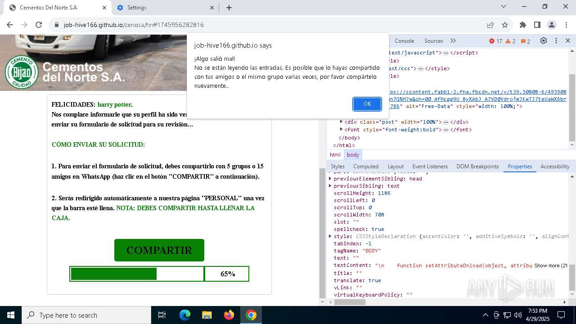Switch to the Layout pane
The image size is (576, 324).
pos(396,166)
